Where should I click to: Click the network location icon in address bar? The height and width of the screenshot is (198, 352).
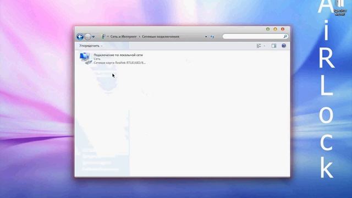(103, 36)
